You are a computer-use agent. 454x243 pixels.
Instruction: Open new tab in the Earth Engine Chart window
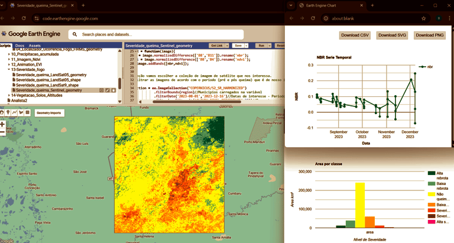tap(372, 5)
